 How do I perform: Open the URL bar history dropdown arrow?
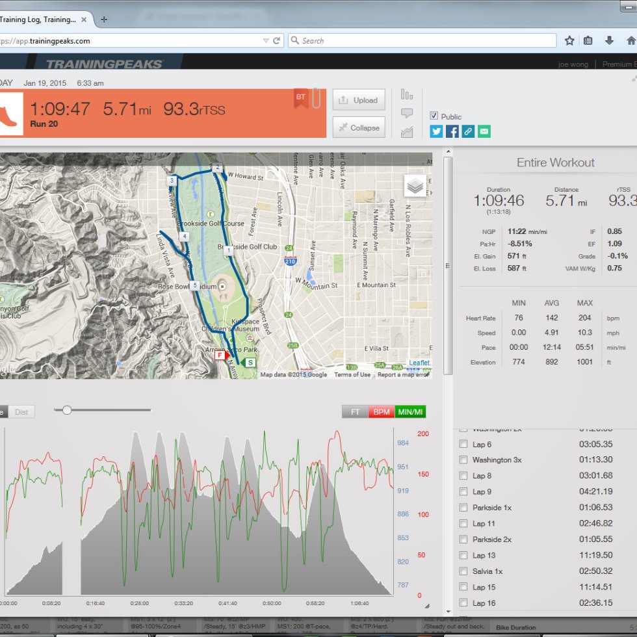pyautogui.click(x=265, y=40)
